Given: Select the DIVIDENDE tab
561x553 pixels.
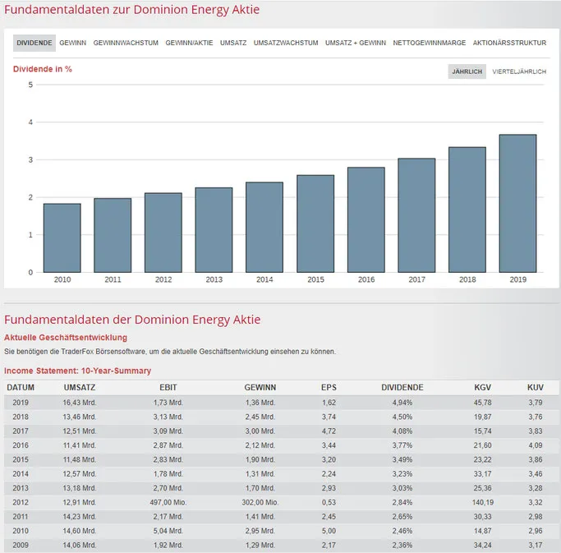Looking at the screenshot, I should tap(34, 43).
